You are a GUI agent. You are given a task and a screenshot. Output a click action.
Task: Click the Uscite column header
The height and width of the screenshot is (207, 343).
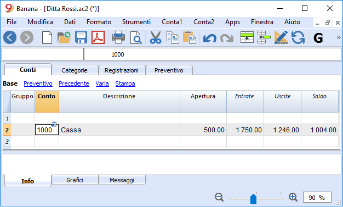pyautogui.click(x=282, y=102)
